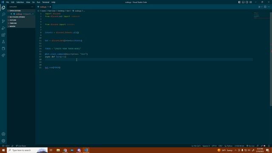Open the File menu
Image resolution: width=272 pixels, height=153 pixels.
point(8,2)
